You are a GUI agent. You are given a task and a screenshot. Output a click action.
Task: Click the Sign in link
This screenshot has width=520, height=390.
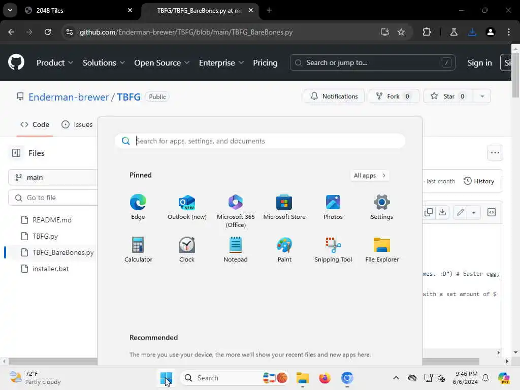coord(479,62)
